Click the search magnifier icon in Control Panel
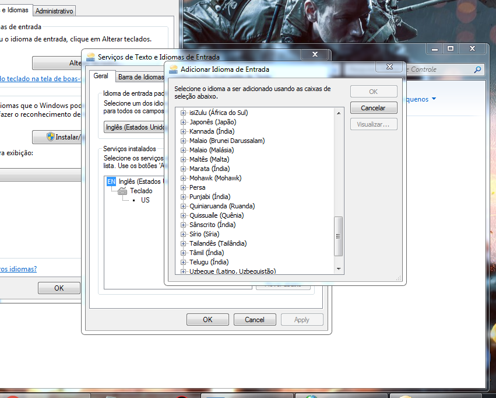Viewport: 496px width, 398px height. tap(478, 69)
